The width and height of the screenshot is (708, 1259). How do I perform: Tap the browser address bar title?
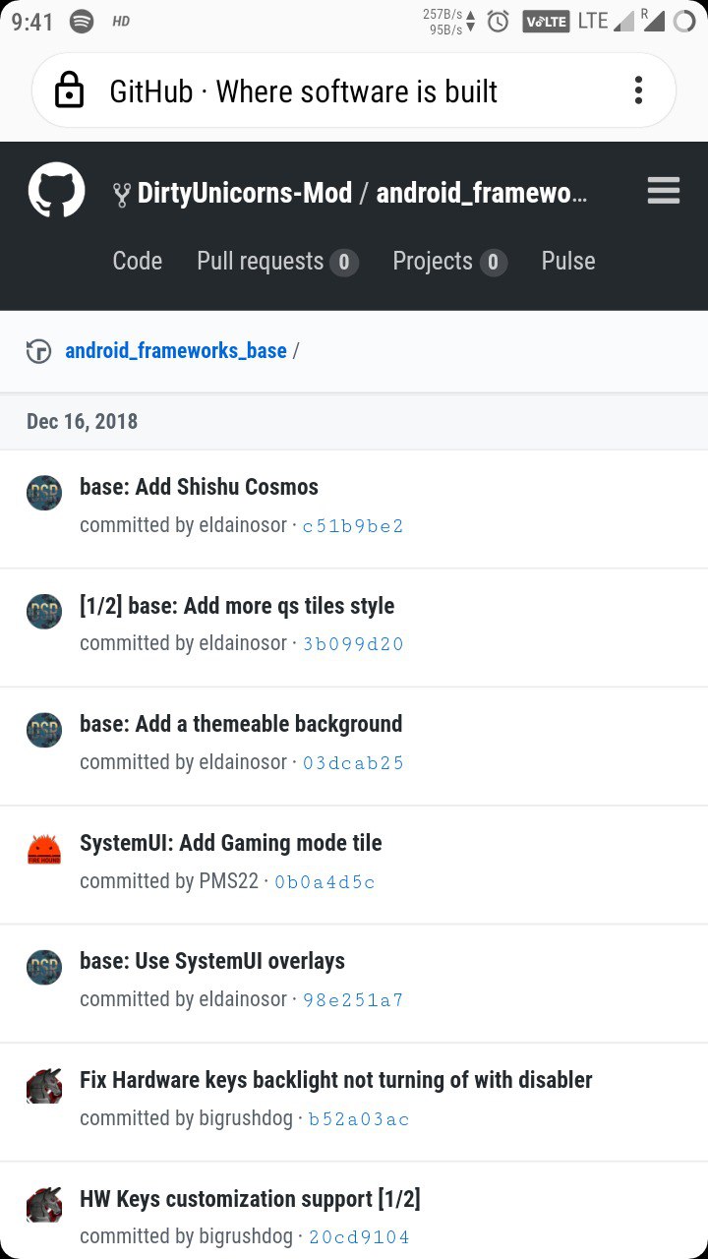[304, 91]
